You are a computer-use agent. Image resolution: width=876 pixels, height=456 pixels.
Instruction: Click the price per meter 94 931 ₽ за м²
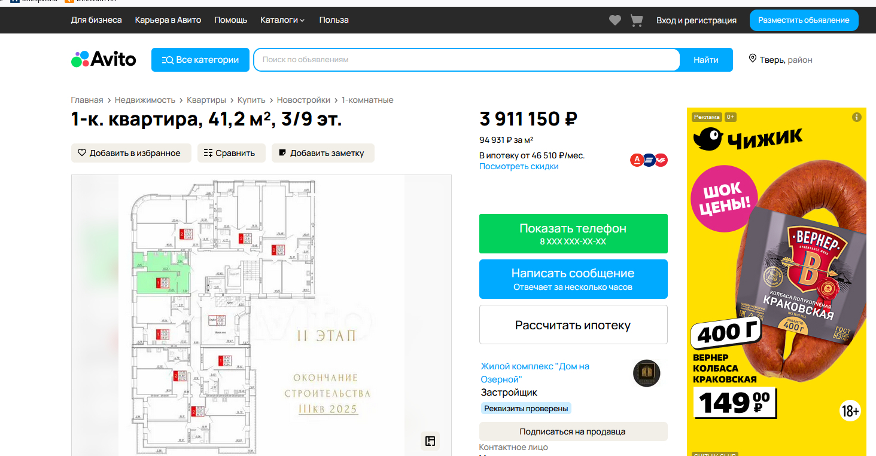506,140
